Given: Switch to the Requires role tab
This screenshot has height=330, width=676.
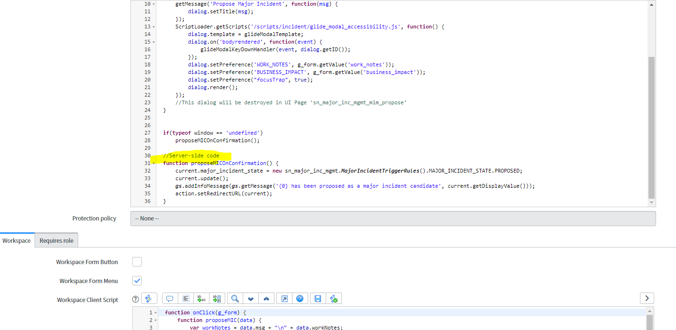Looking at the screenshot, I should click(56, 240).
